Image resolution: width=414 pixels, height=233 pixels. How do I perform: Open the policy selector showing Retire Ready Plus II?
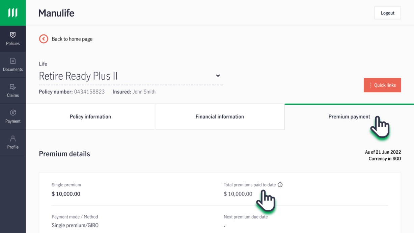(x=131, y=76)
